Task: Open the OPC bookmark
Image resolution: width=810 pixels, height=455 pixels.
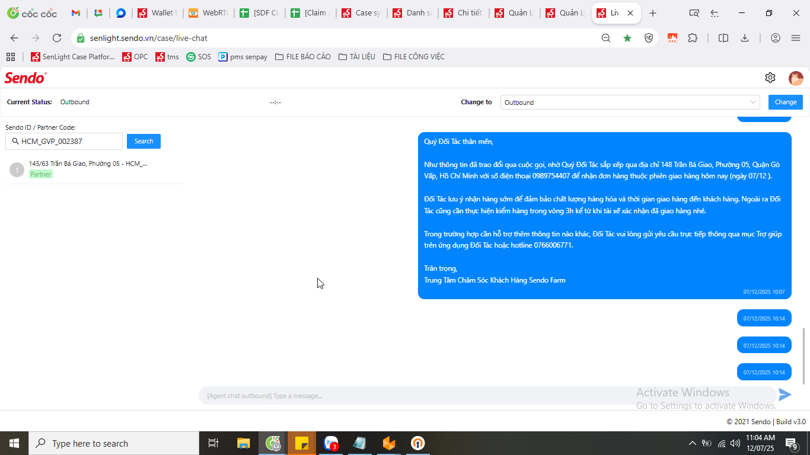Action: click(135, 57)
